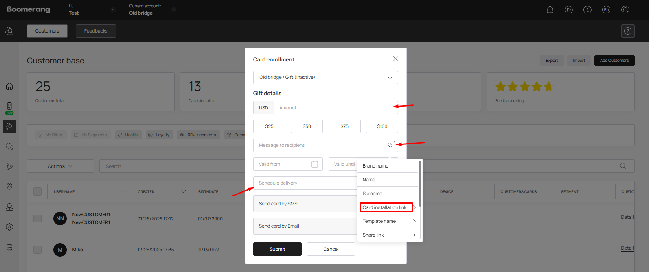Click the dollar sign billing icon

pyautogui.click(x=9, y=247)
